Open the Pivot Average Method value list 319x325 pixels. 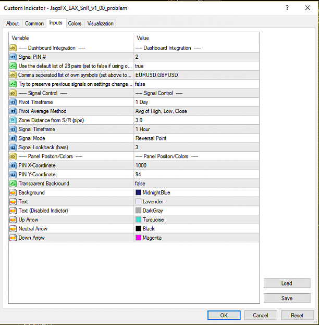197,111
